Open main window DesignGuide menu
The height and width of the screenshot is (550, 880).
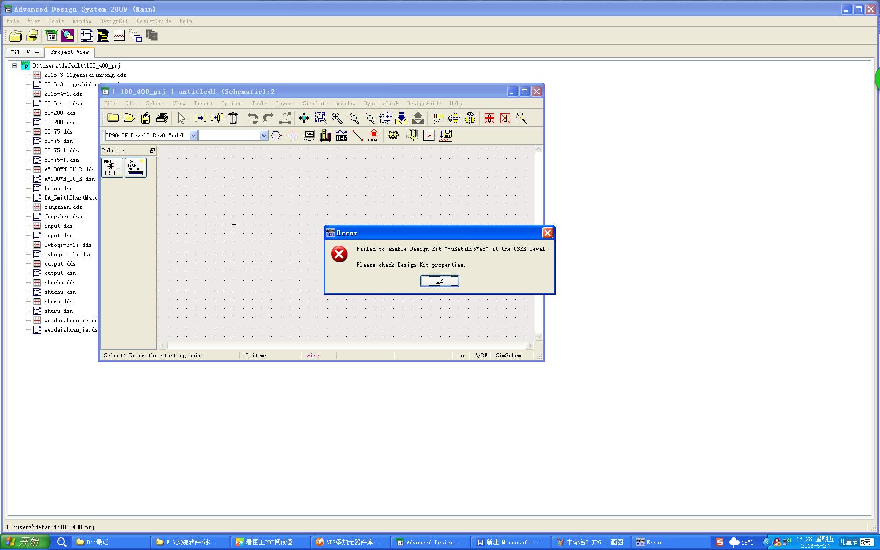[153, 21]
